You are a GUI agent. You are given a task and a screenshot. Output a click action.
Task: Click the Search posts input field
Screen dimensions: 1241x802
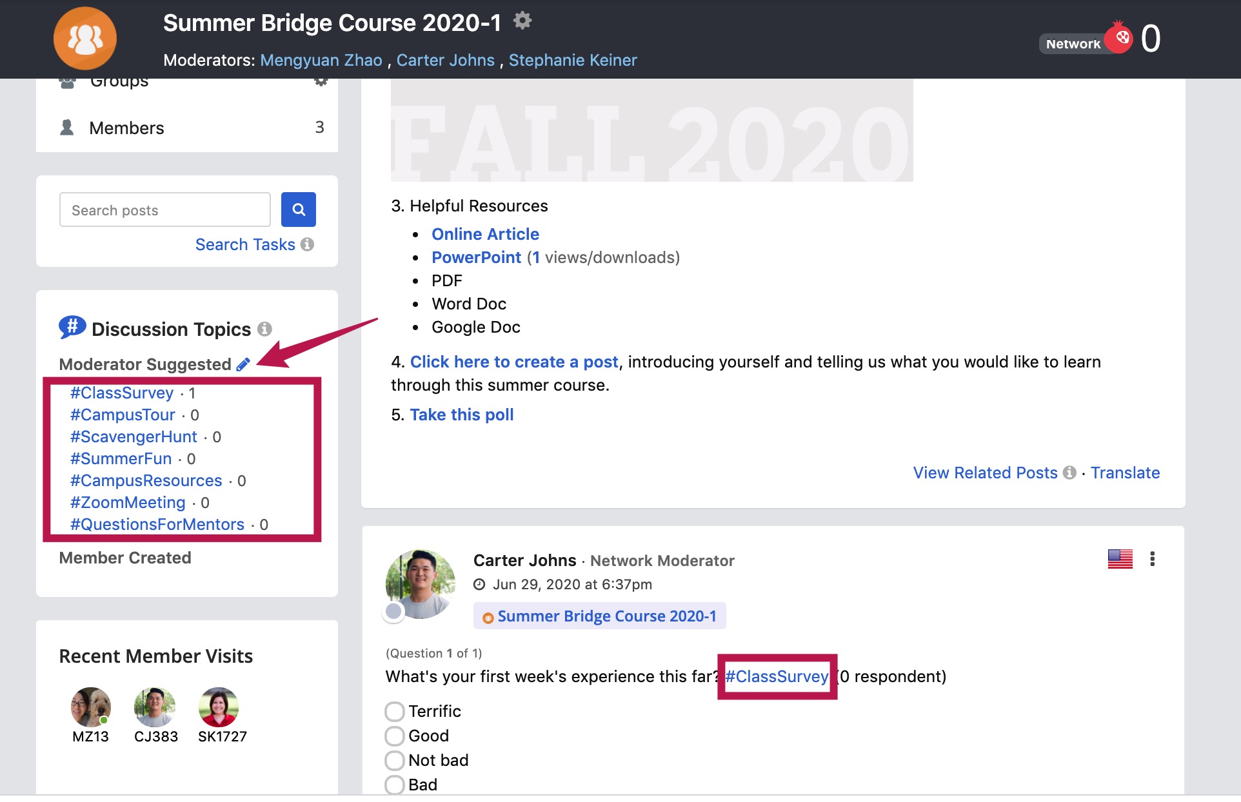click(164, 210)
